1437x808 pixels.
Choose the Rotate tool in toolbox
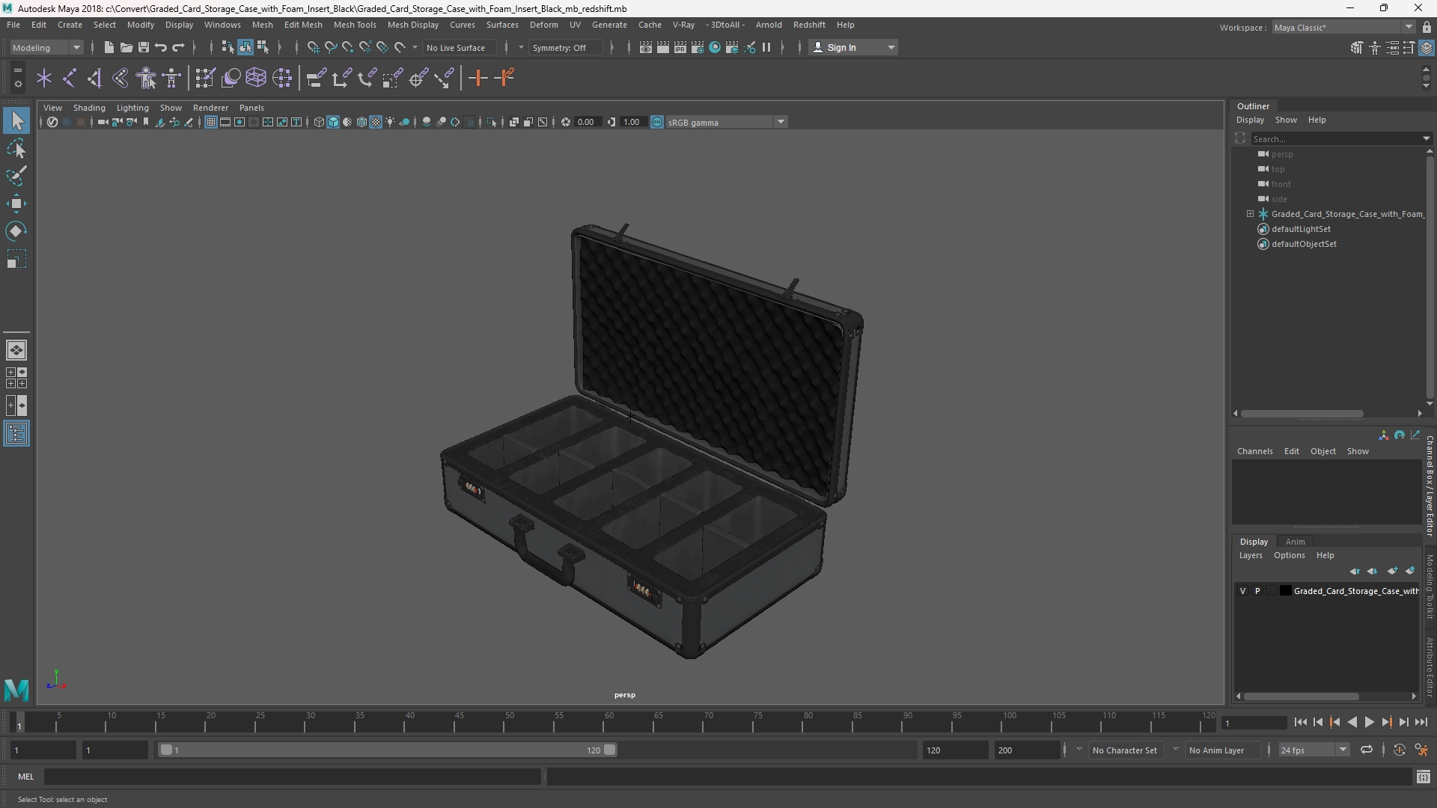tap(16, 231)
